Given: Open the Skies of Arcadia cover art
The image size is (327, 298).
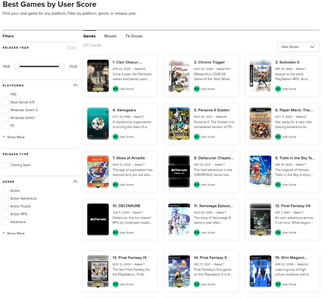Looking at the screenshot, I should (x=98, y=172).
